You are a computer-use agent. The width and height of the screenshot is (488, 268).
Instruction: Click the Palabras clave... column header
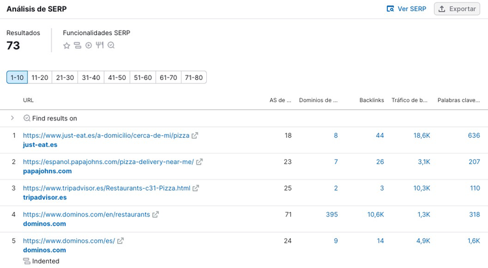coord(459,100)
